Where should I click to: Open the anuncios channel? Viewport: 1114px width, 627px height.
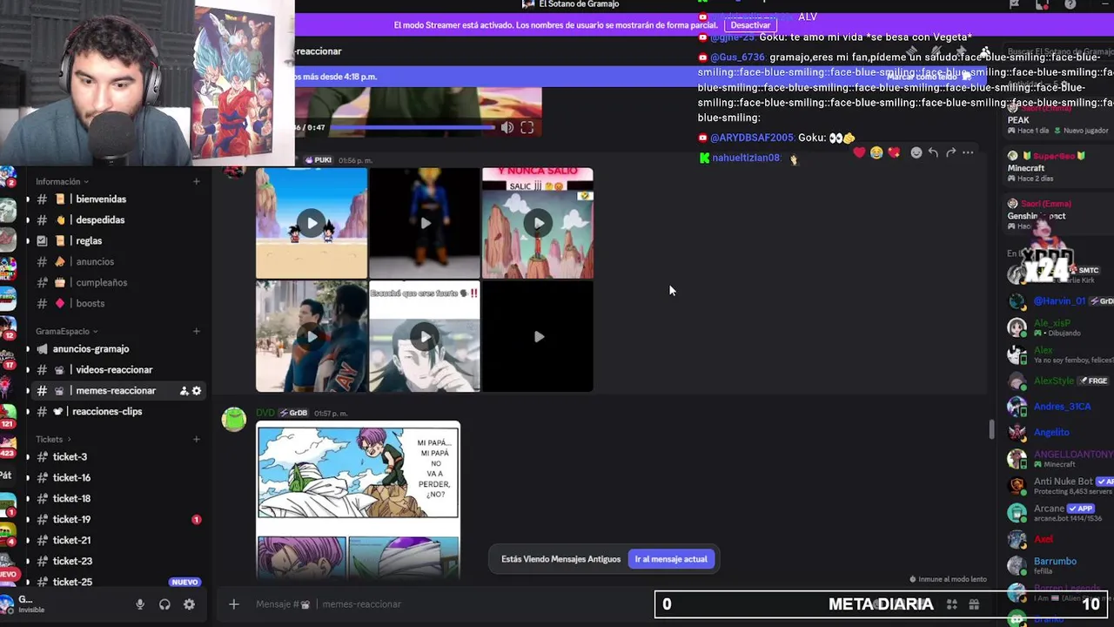[x=117, y=262]
